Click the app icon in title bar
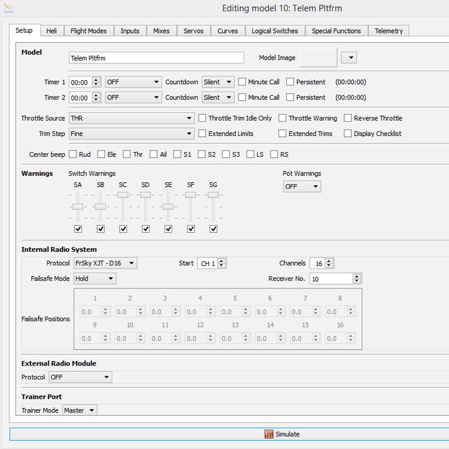The width and height of the screenshot is (449, 449). (x=7, y=7)
